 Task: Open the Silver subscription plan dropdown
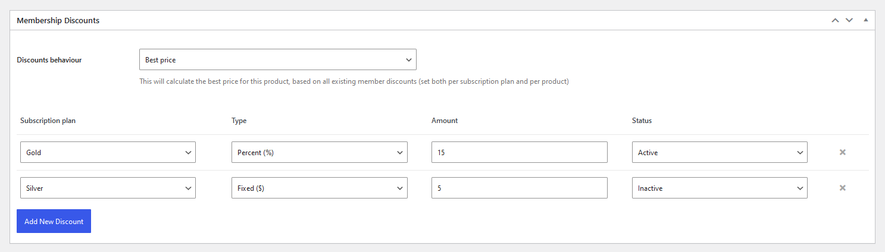point(108,188)
